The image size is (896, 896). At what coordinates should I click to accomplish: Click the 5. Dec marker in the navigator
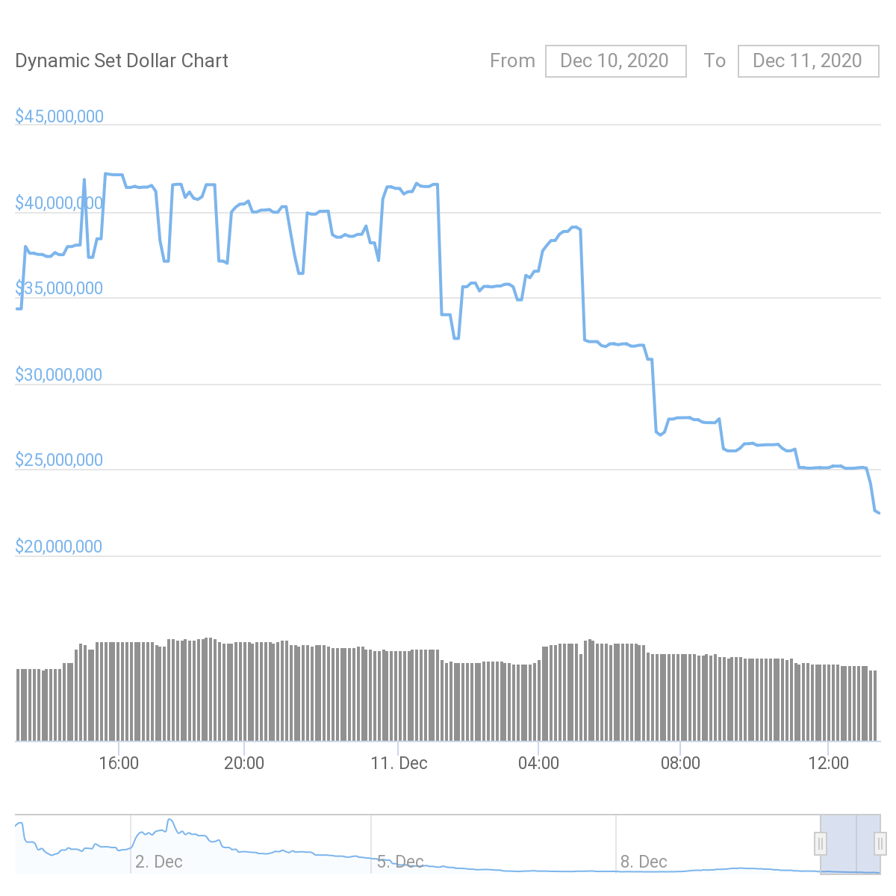click(400, 862)
